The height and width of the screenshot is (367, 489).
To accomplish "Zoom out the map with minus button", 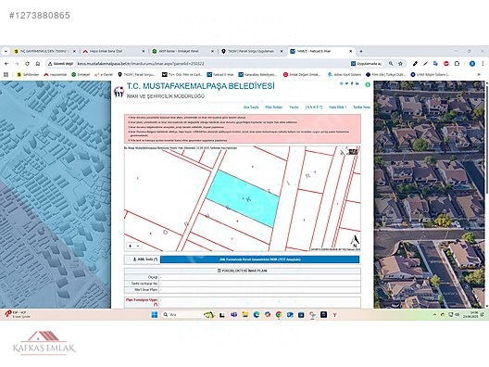I will point(137,246).
